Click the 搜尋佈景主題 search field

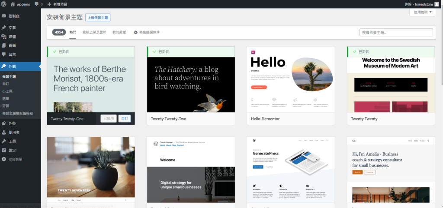pos(396,32)
